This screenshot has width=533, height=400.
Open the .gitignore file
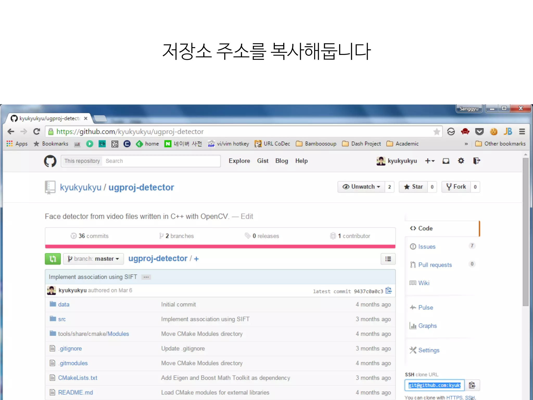pyautogui.click(x=70, y=348)
